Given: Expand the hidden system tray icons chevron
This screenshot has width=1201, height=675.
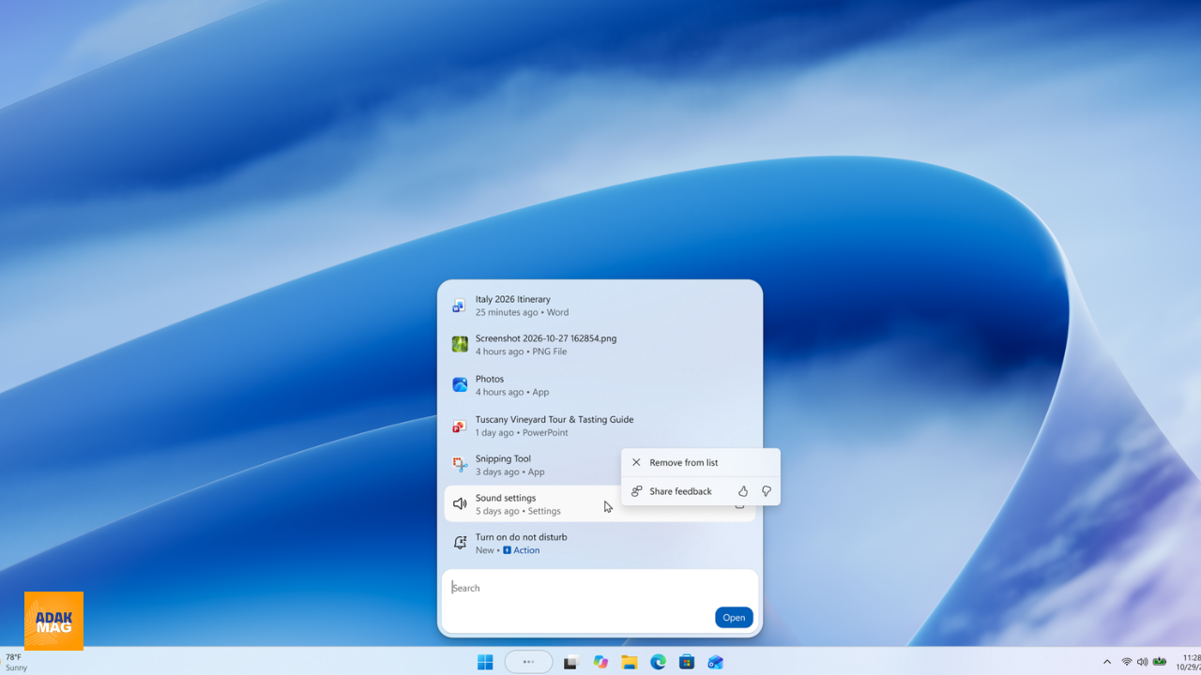Looking at the screenshot, I should (x=1107, y=662).
